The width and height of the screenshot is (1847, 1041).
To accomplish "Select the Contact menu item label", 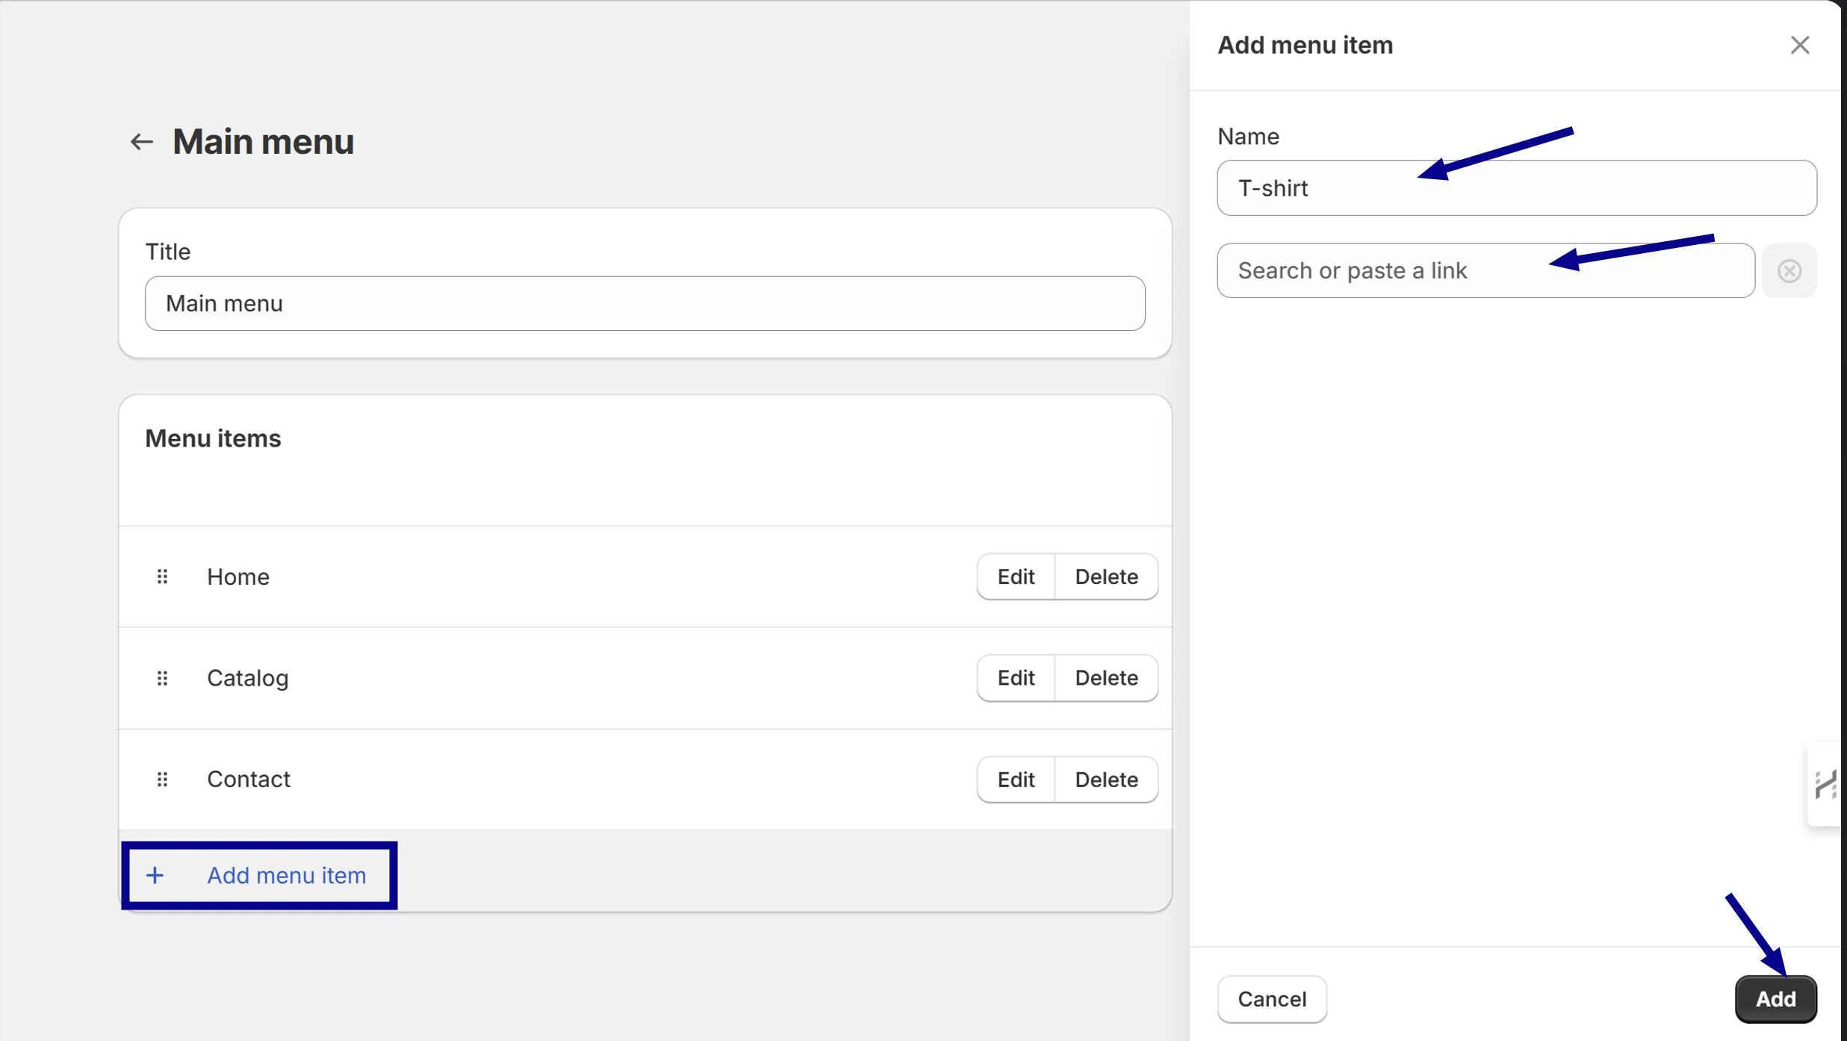I will click(249, 780).
